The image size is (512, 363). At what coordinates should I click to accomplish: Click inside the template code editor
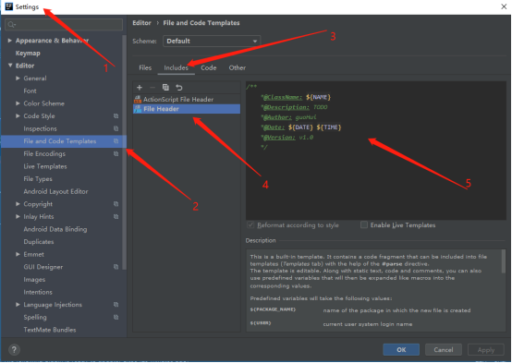click(376, 151)
